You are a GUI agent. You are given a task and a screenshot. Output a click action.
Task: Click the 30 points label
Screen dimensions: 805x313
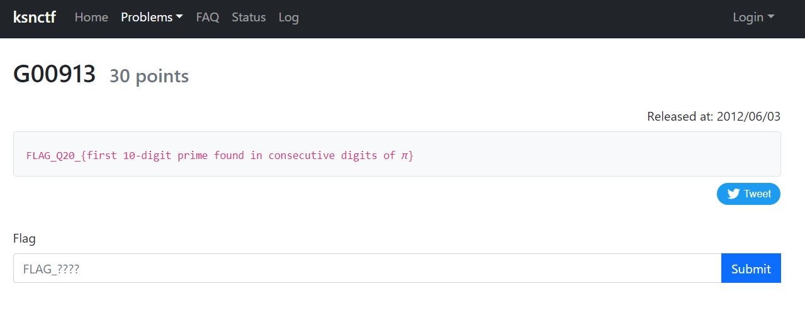click(x=149, y=76)
